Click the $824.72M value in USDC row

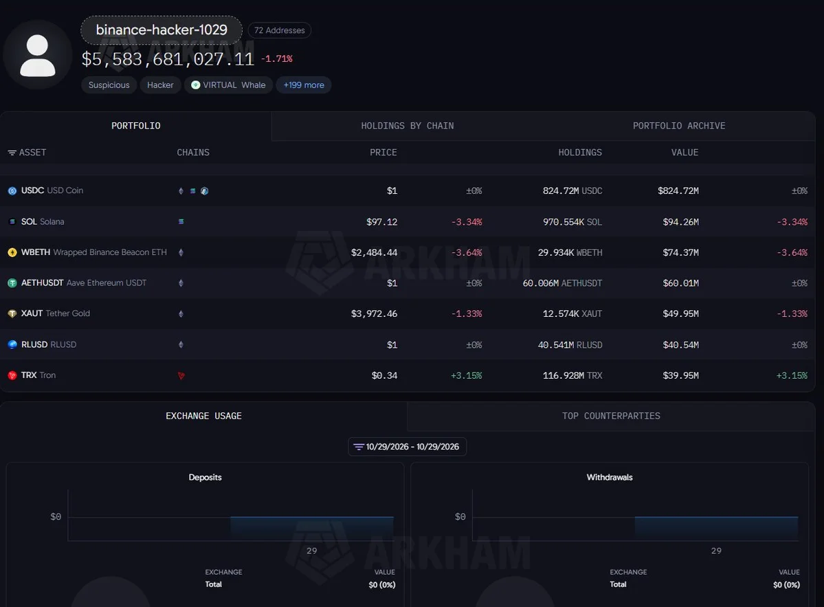pyautogui.click(x=678, y=191)
